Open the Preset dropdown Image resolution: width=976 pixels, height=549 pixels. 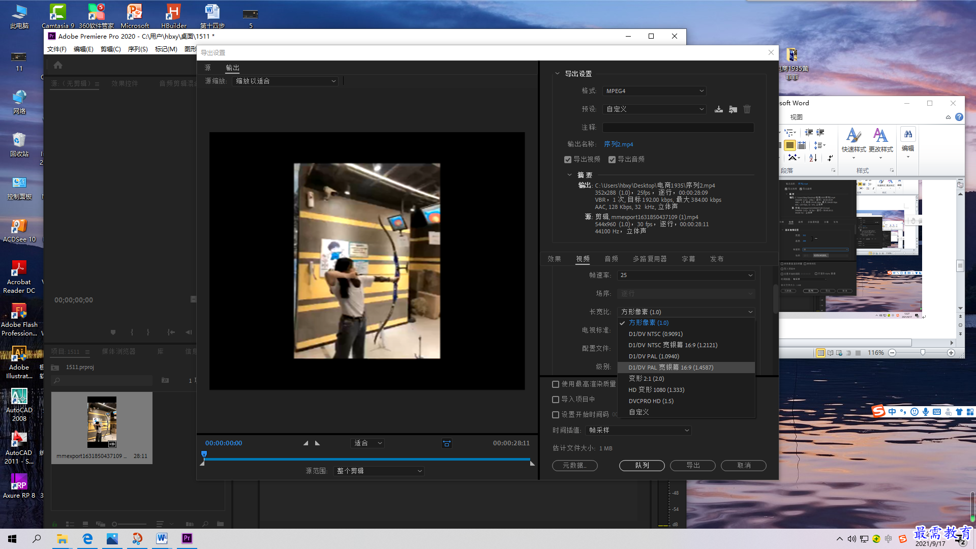pos(655,109)
